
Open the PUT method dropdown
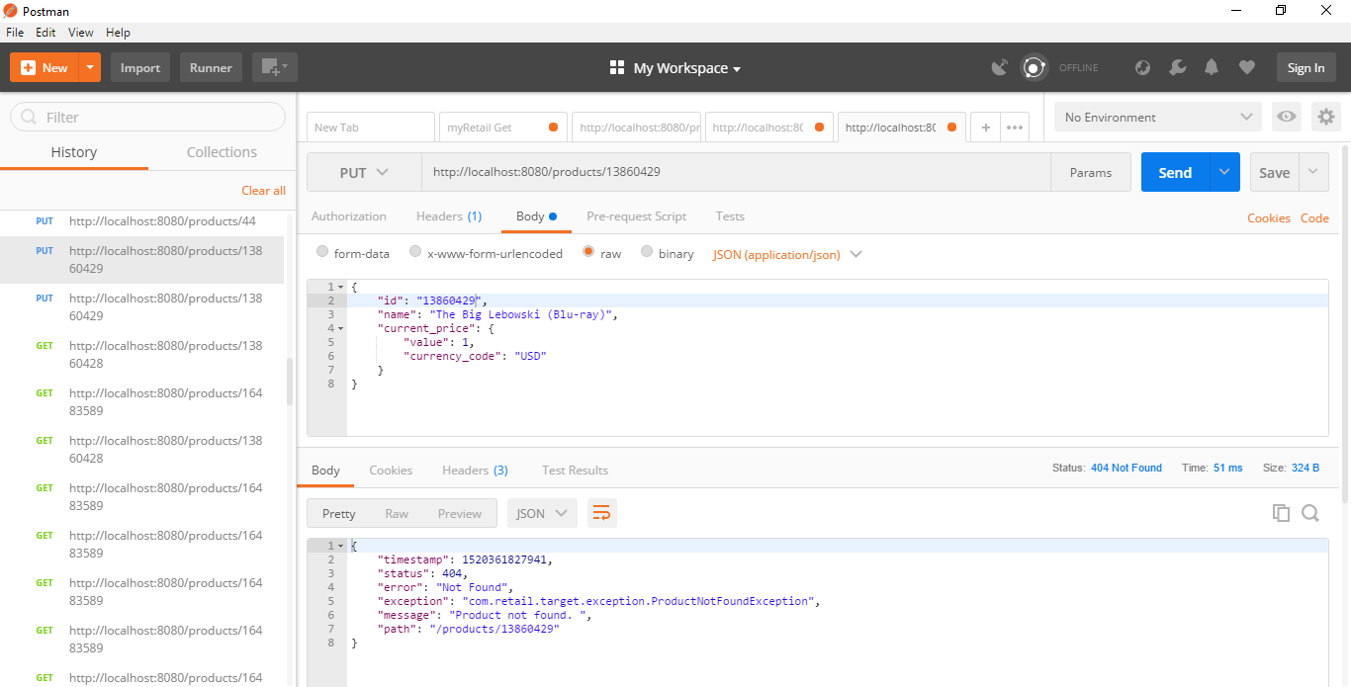[364, 172]
